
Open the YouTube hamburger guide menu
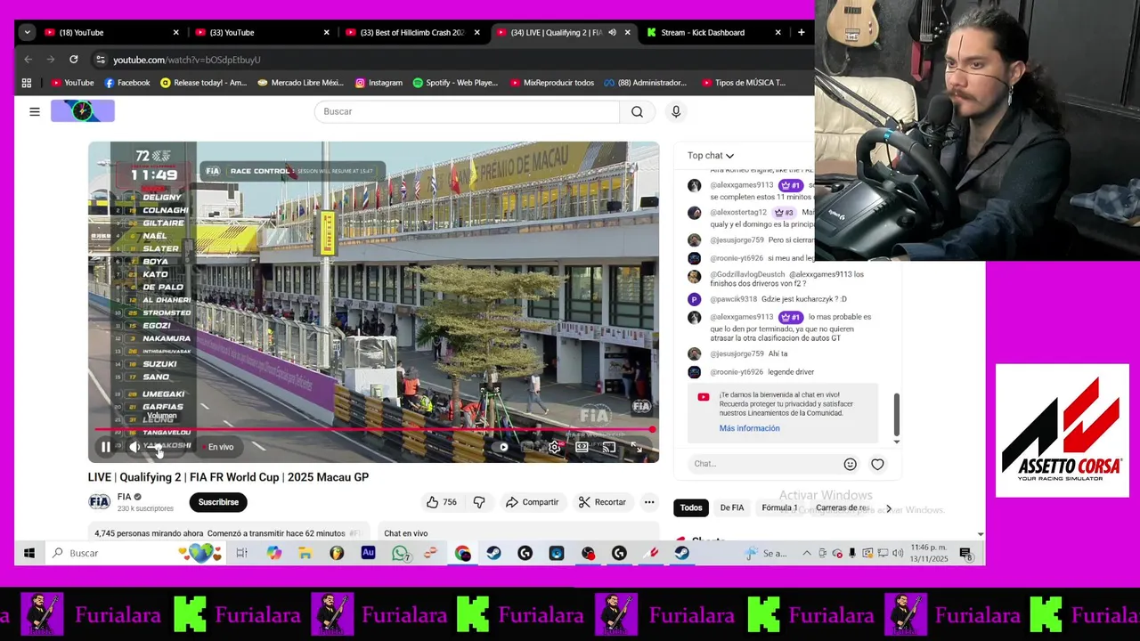click(x=35, y=111)
